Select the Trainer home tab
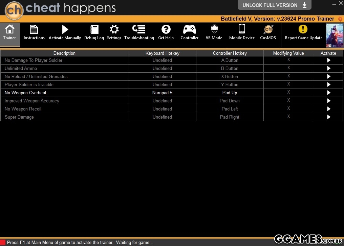Image resolution: width=344 pixels, height=246 pixels. click(9, 33)
